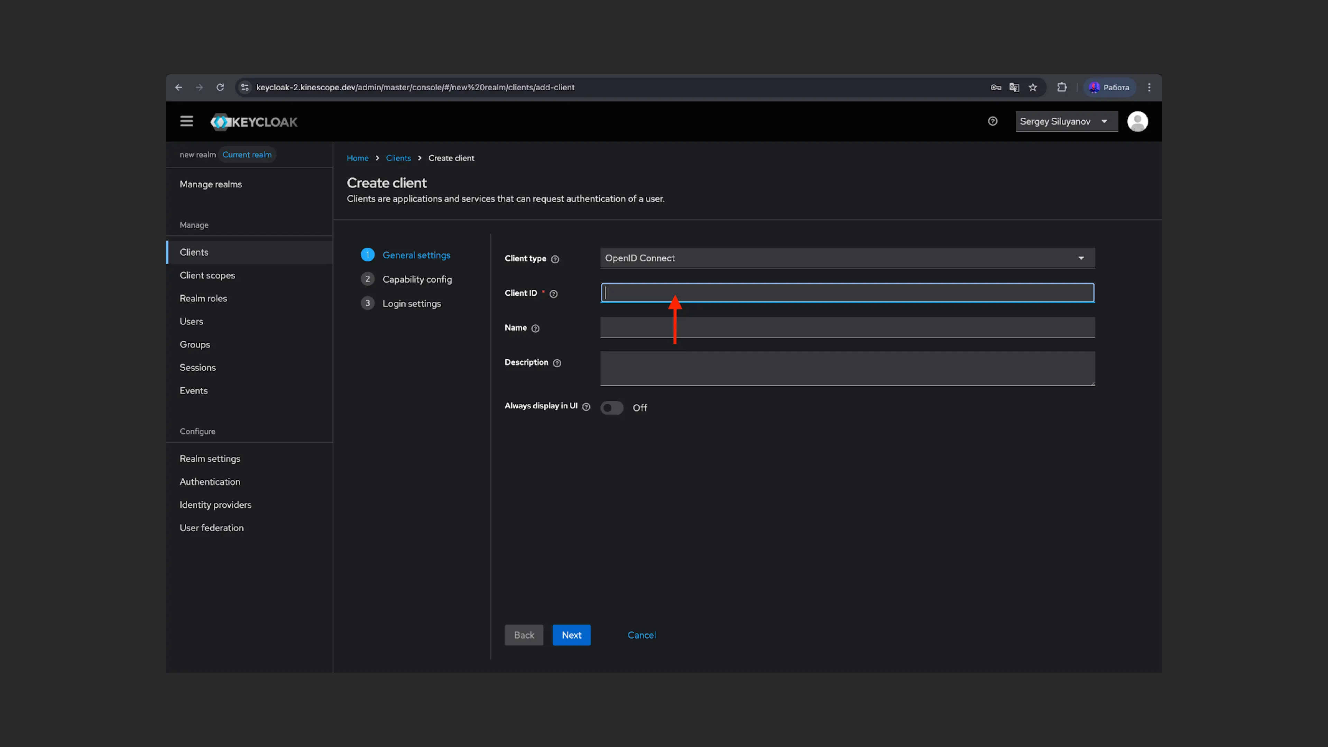Open Realm settings in sidebar
The width and height of the screenshot is (1328, 747).
tap(210, 458)
